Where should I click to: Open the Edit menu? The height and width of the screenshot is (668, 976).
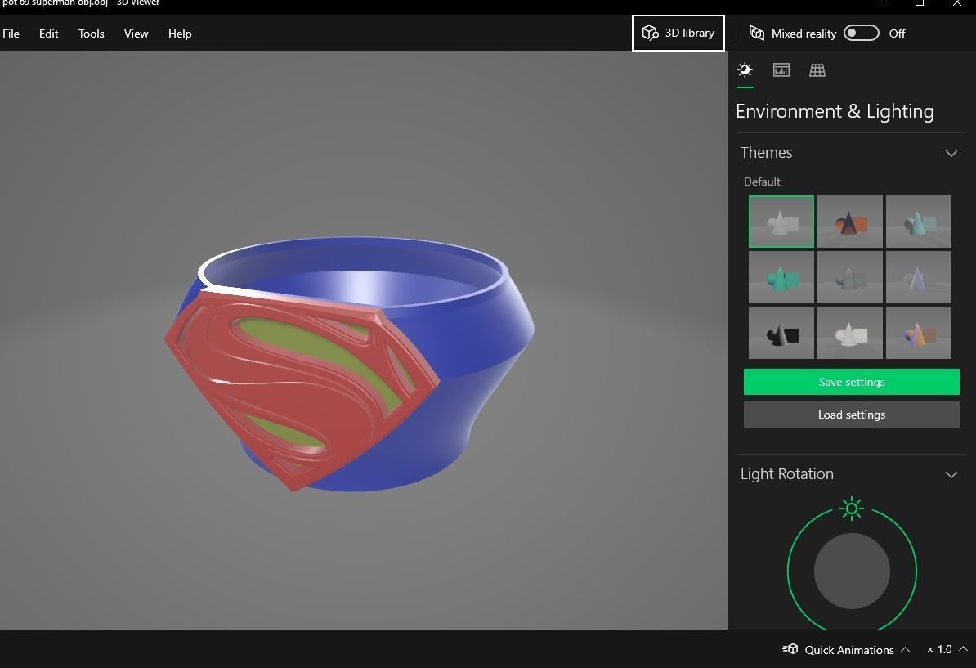[48, 34]
